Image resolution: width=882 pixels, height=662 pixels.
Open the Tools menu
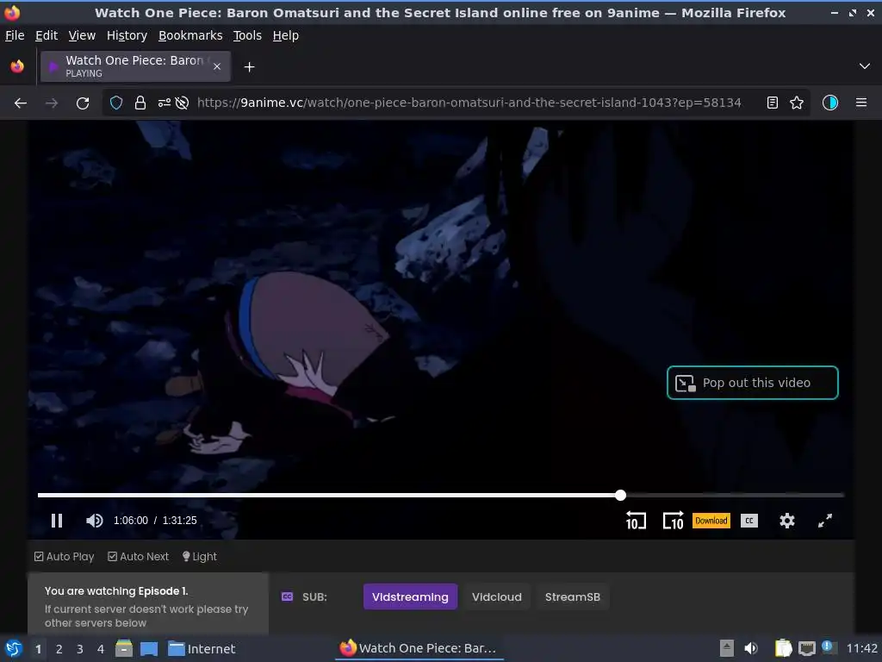coord(247,35)
